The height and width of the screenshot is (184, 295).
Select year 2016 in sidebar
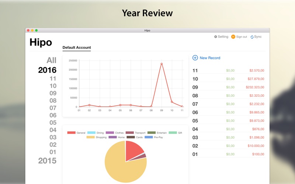tap(47, 70)
